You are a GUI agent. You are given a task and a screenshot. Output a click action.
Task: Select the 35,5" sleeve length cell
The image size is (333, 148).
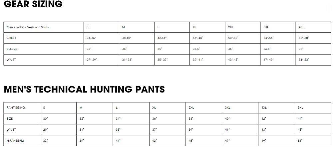(x=197, y=49)
